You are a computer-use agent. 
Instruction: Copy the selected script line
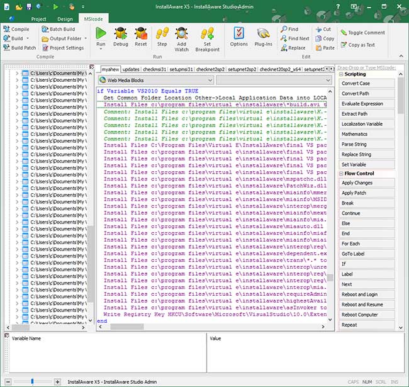[325, 38]
